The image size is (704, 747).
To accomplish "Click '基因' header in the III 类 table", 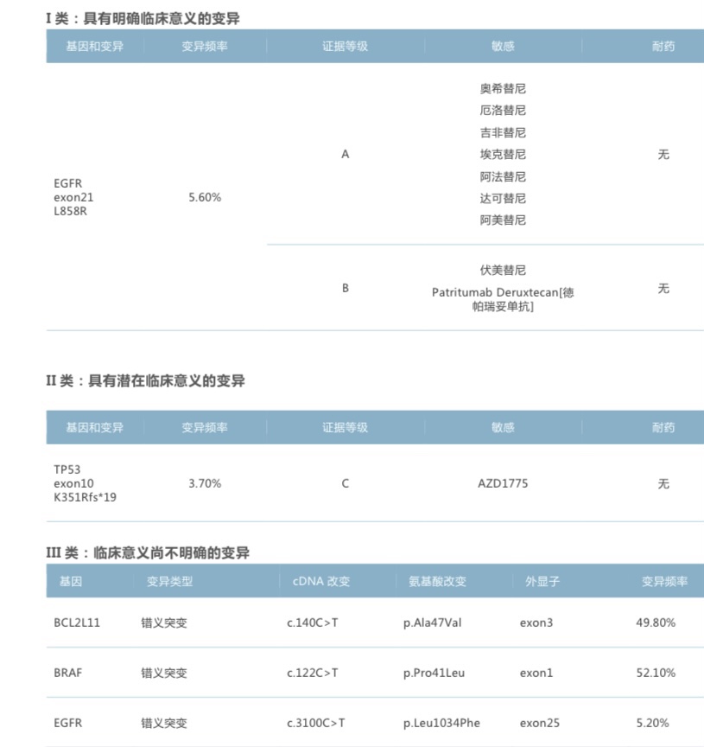I will (71, 581).
